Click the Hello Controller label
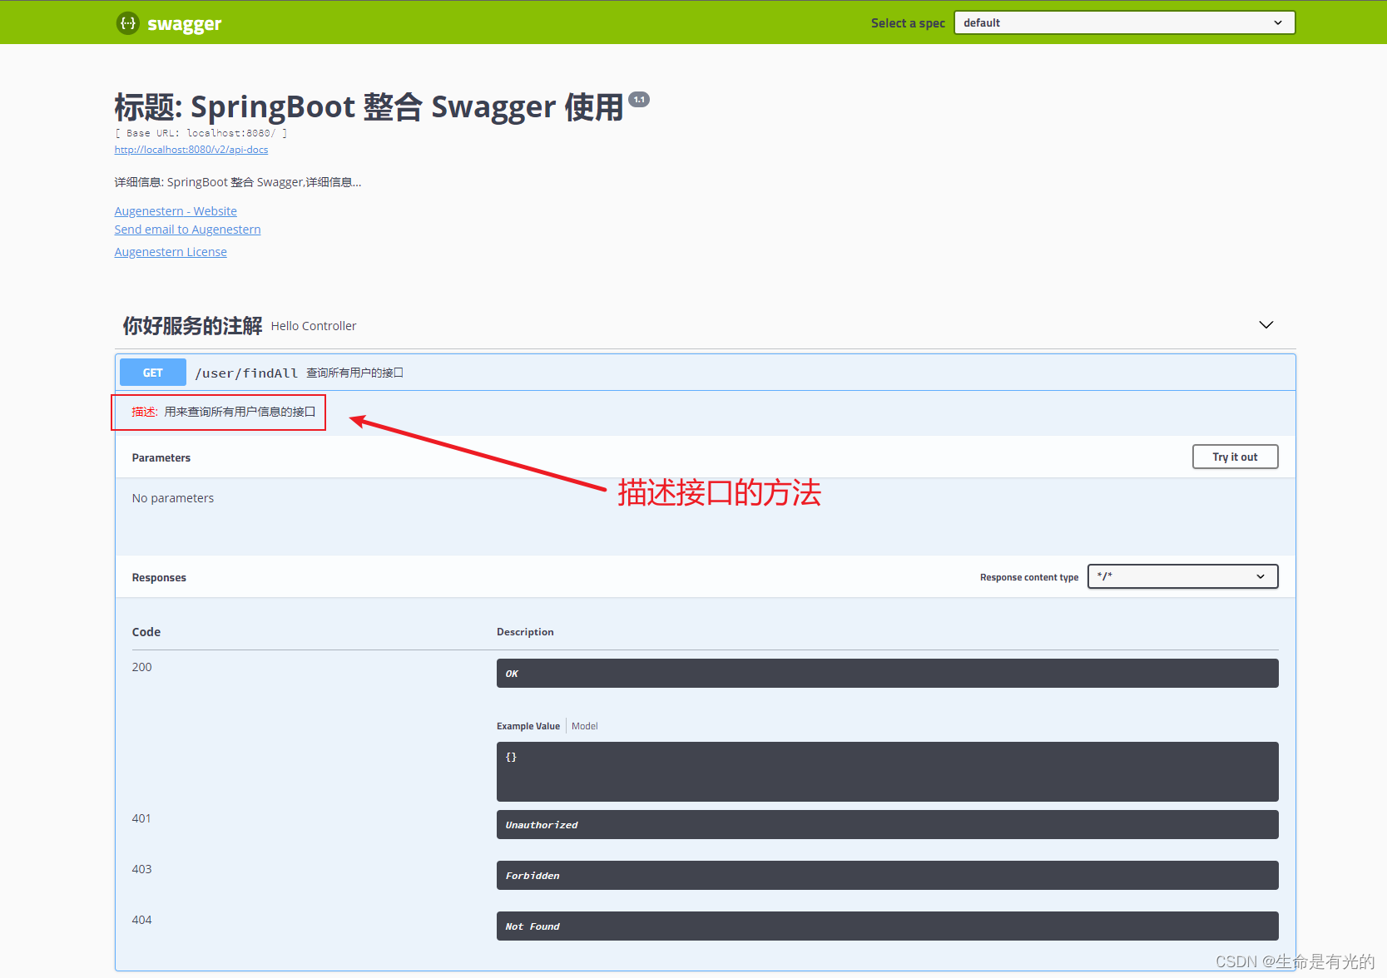1387x978 pixels. click(x=314, y=326)
